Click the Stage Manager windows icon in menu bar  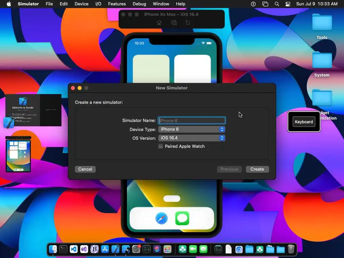click(x=265, y=4)
